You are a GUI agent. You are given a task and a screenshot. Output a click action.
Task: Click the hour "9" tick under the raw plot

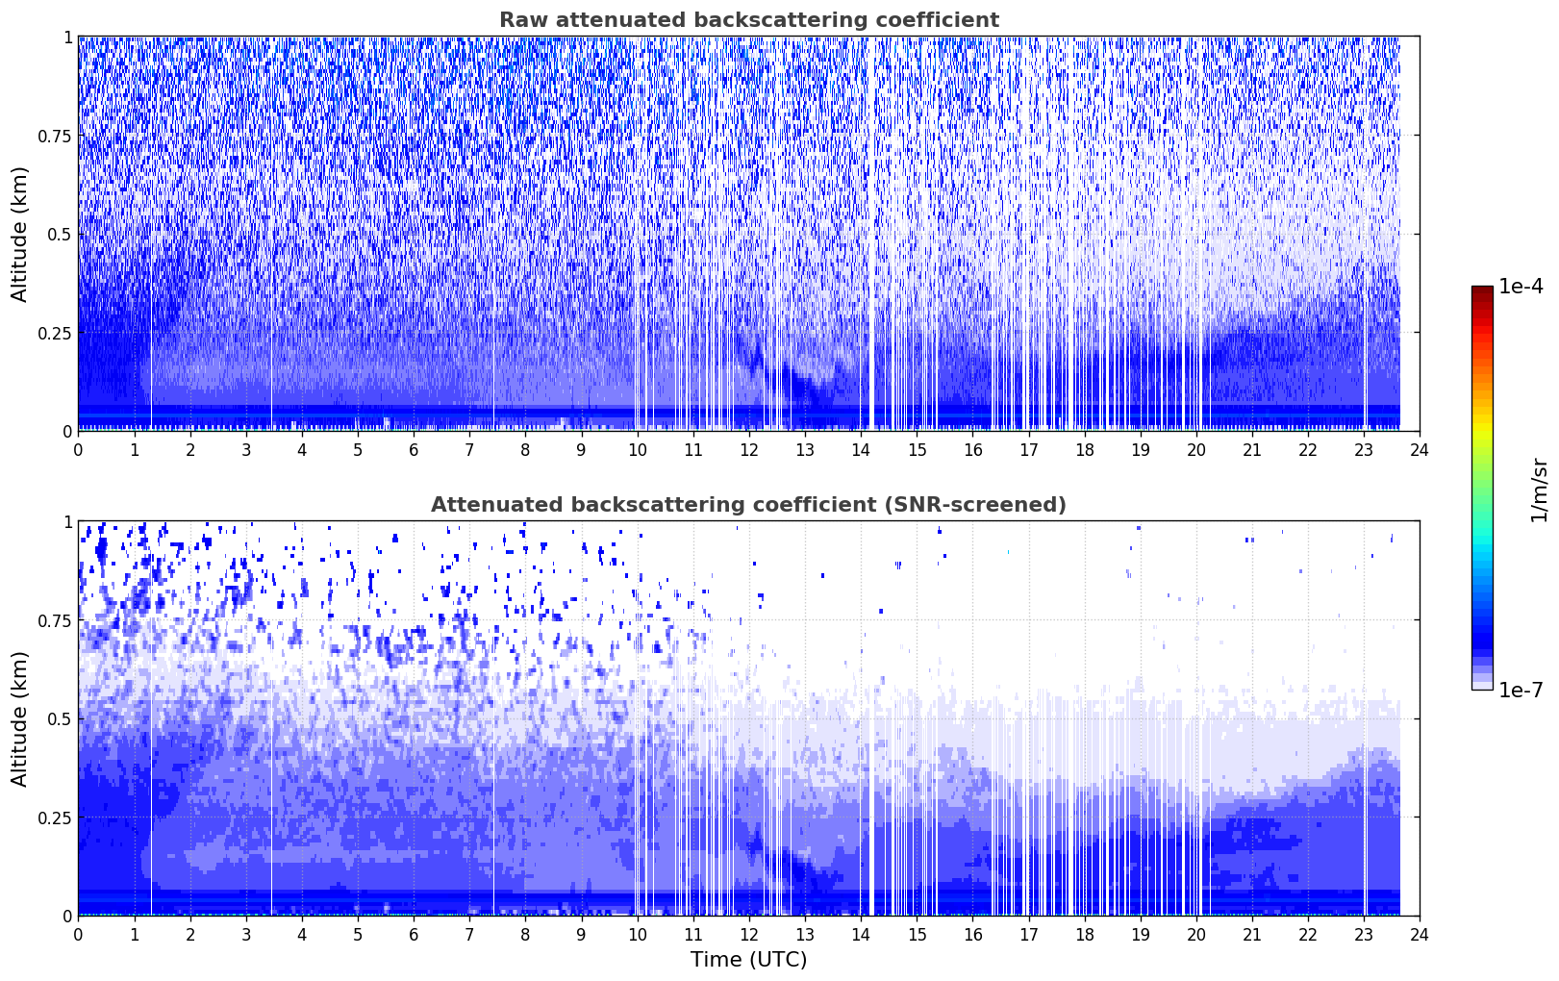581,449
